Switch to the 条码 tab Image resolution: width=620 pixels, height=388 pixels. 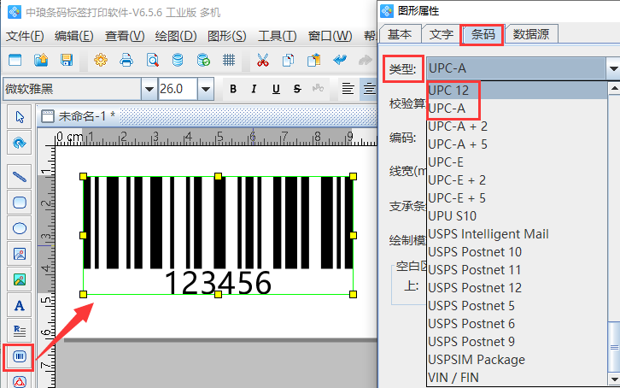483,34
